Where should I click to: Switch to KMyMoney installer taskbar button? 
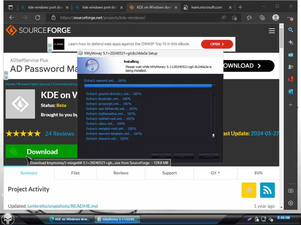[117, 219]
